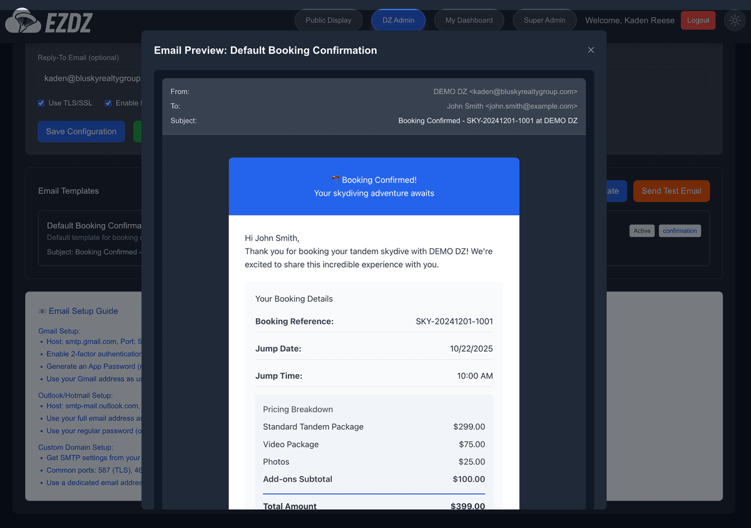The image size is (751, 528).
Task: Uncheck the Use TLS/SSL checkbox
Action: [x=41, y=103]
